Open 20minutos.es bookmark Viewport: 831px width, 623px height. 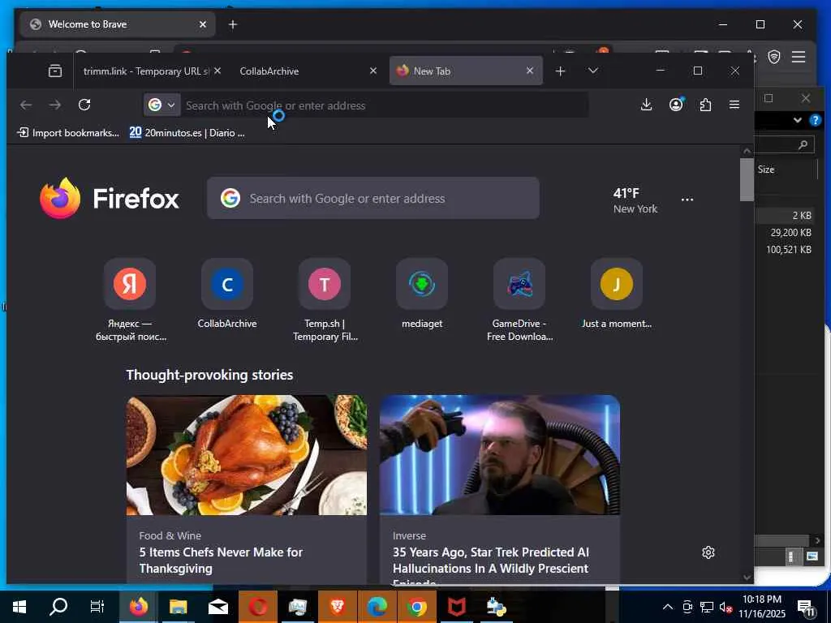(187, 132)
